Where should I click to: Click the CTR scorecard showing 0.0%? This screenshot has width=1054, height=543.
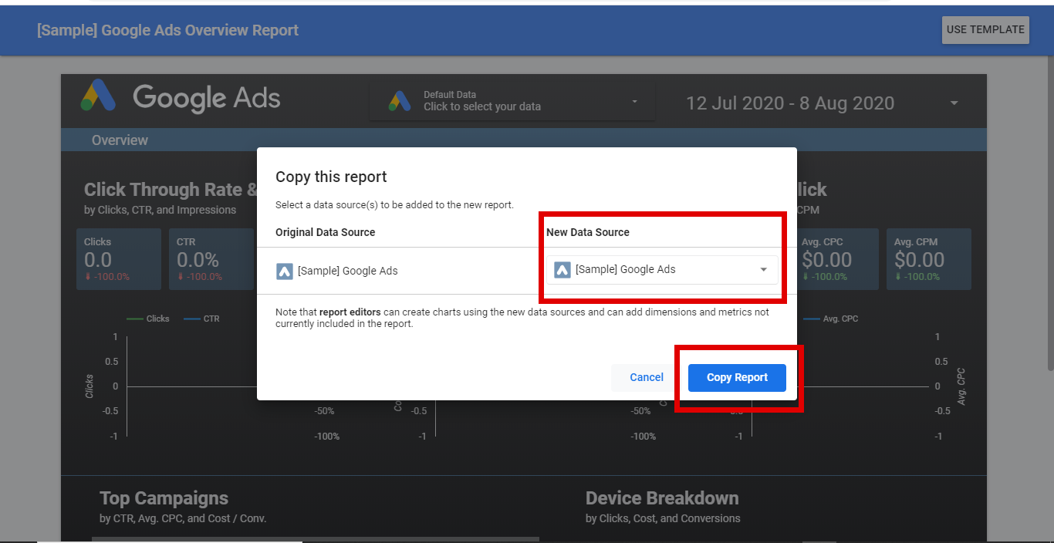211,259
